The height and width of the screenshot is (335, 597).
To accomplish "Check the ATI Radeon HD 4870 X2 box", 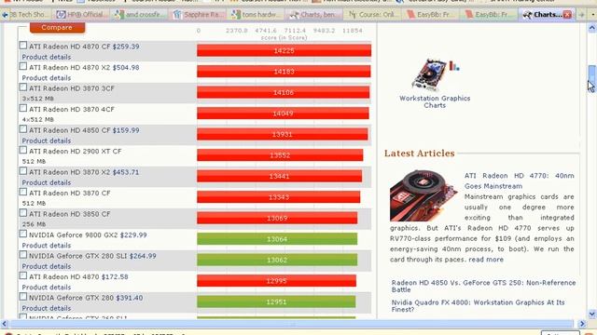I will click(23, 66).
